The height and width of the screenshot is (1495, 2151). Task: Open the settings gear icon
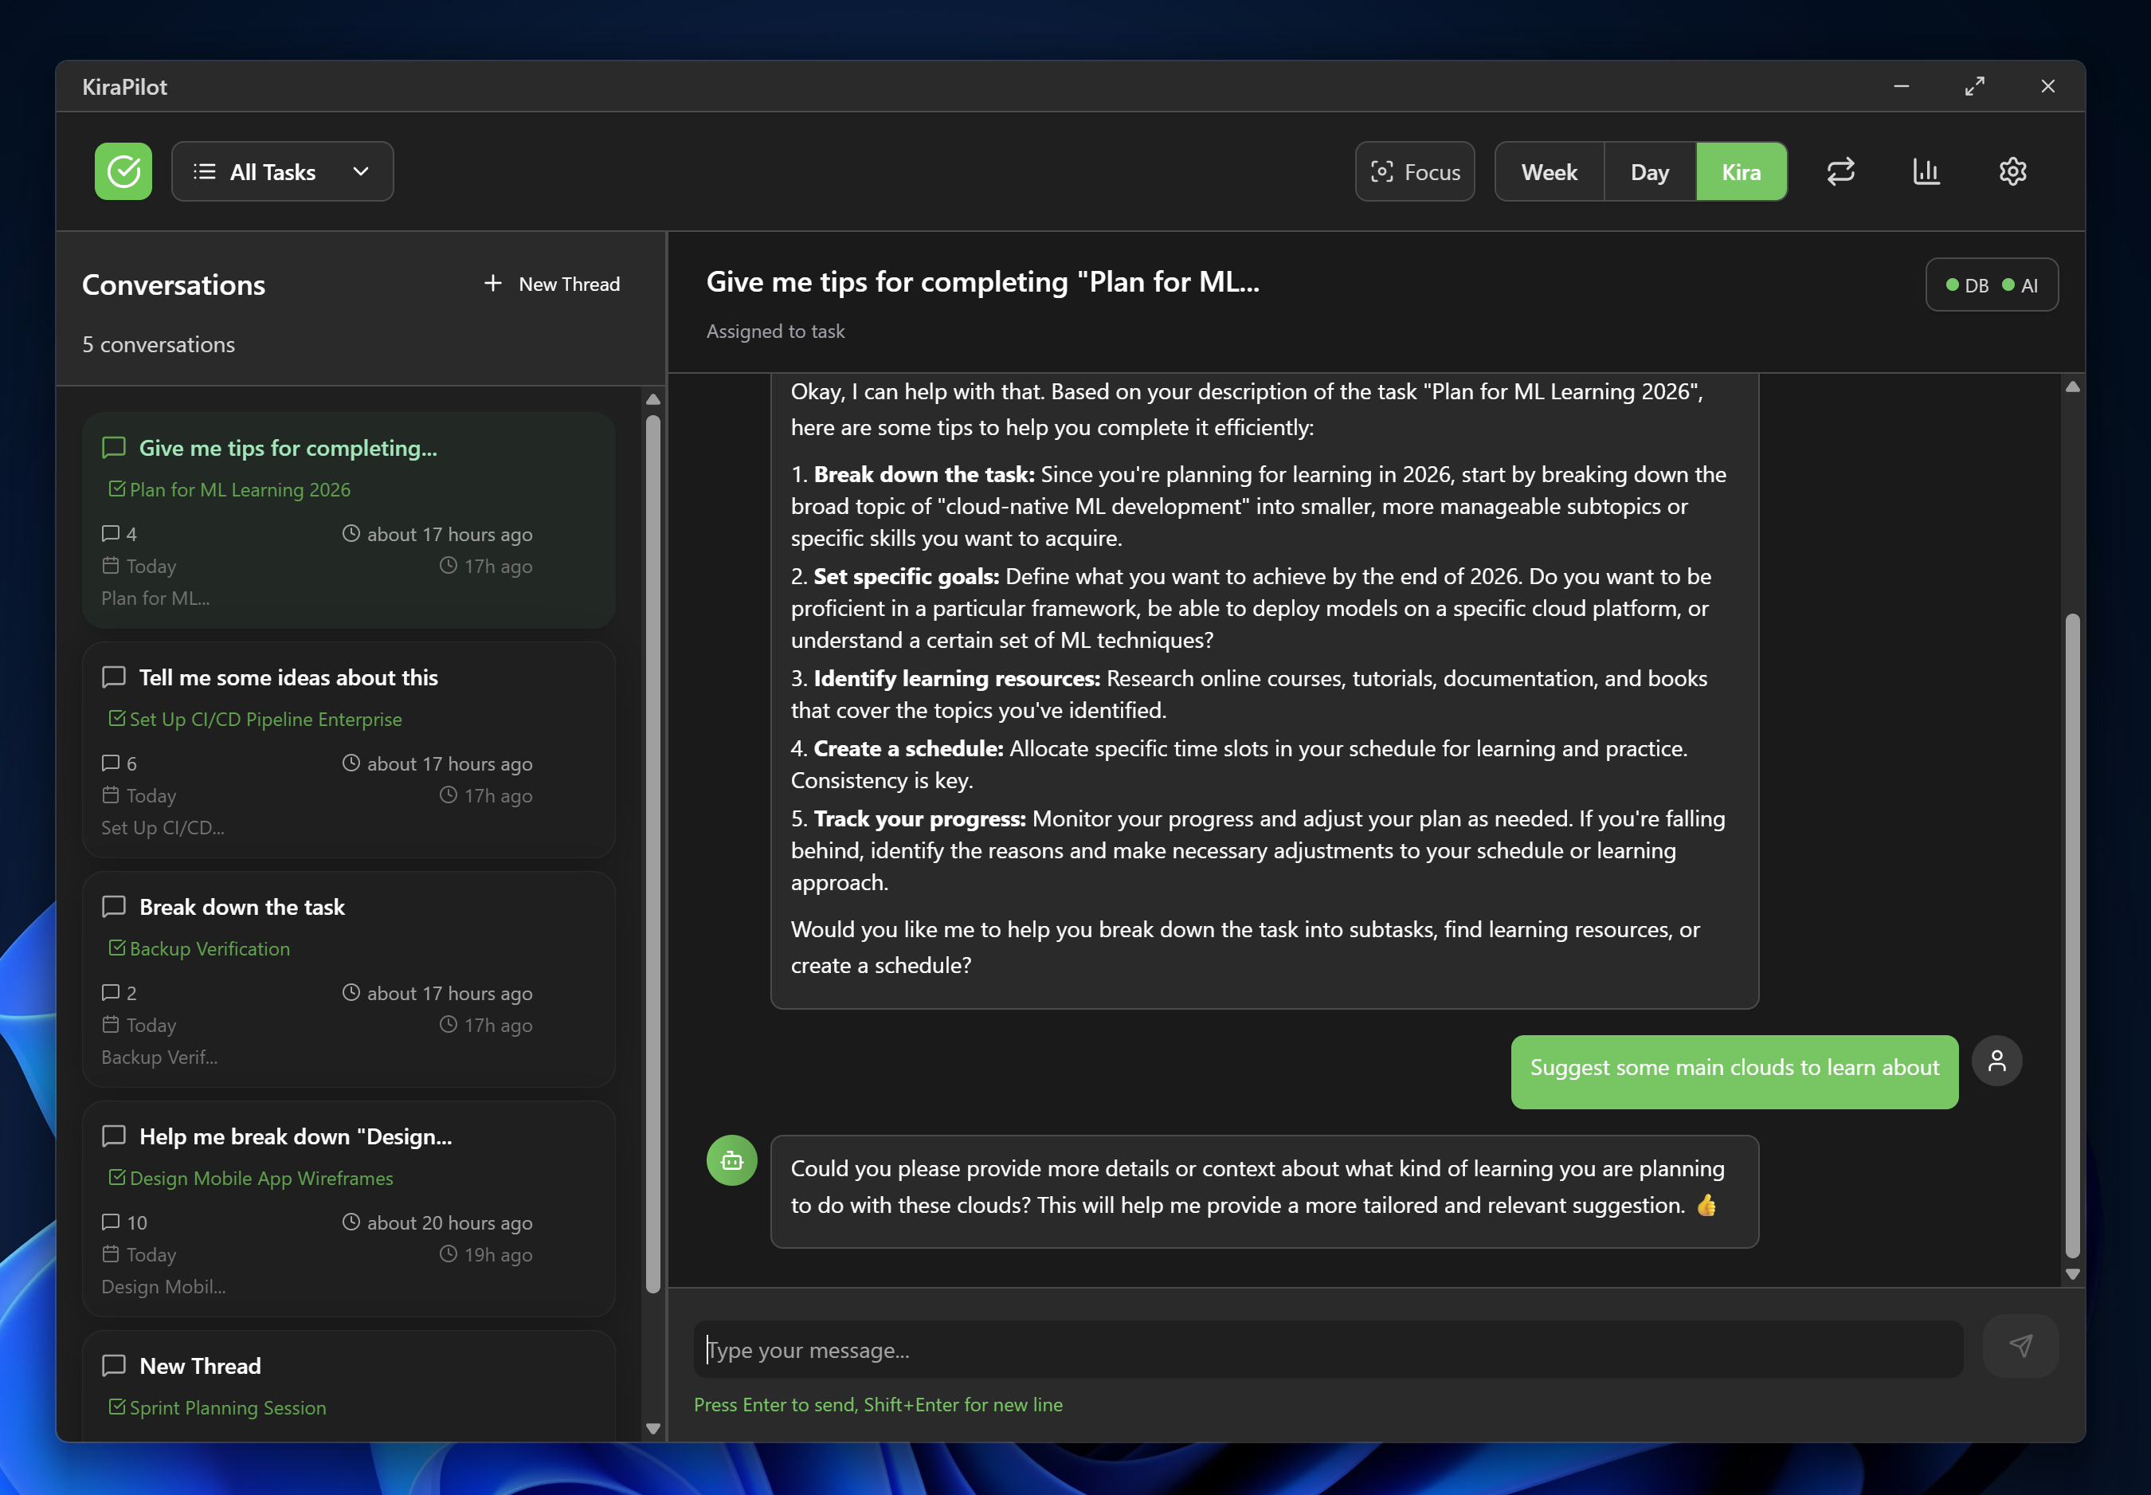pos(2012,171)
